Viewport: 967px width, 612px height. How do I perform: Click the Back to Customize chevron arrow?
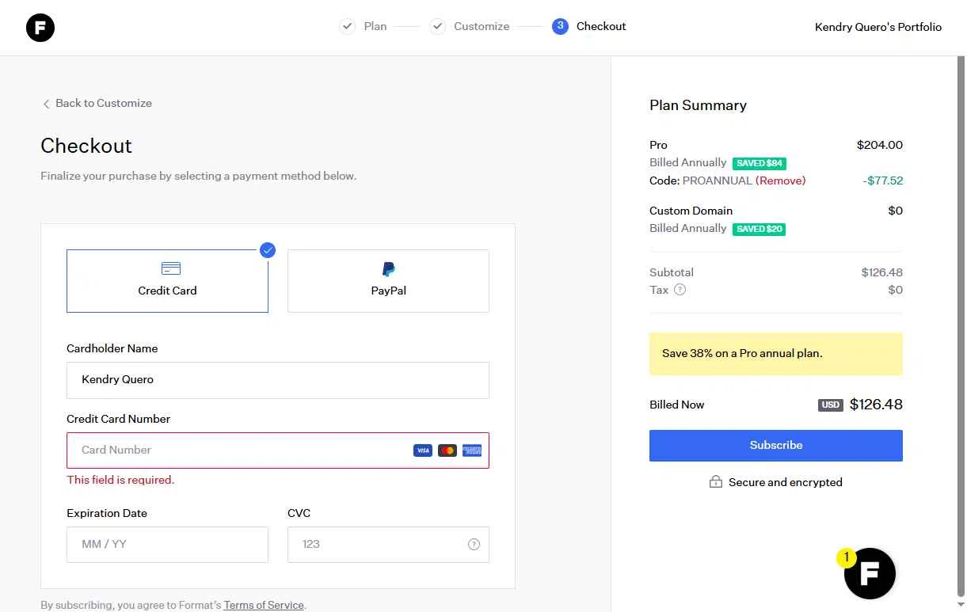46,104
